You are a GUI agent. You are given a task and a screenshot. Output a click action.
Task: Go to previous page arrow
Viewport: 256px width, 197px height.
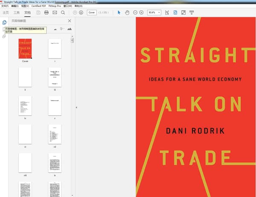pyautogui.click(x=75, y=12)
